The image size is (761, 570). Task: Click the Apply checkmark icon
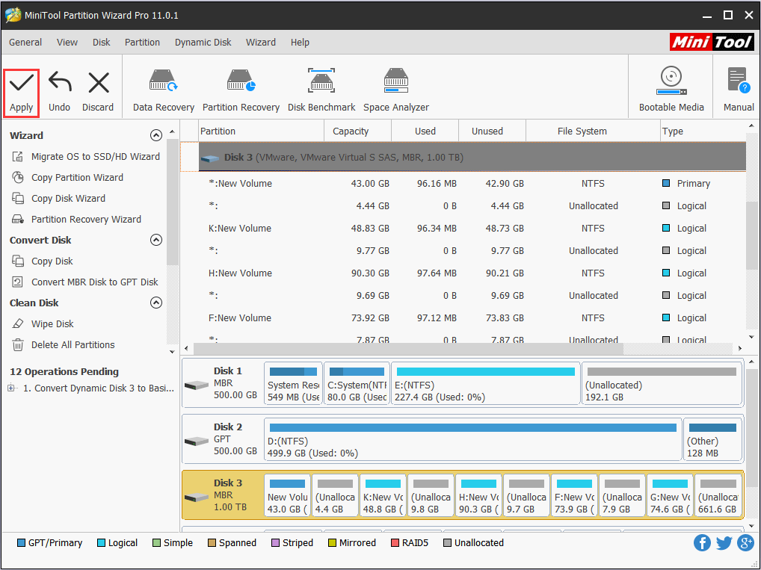tap(22, 82)
